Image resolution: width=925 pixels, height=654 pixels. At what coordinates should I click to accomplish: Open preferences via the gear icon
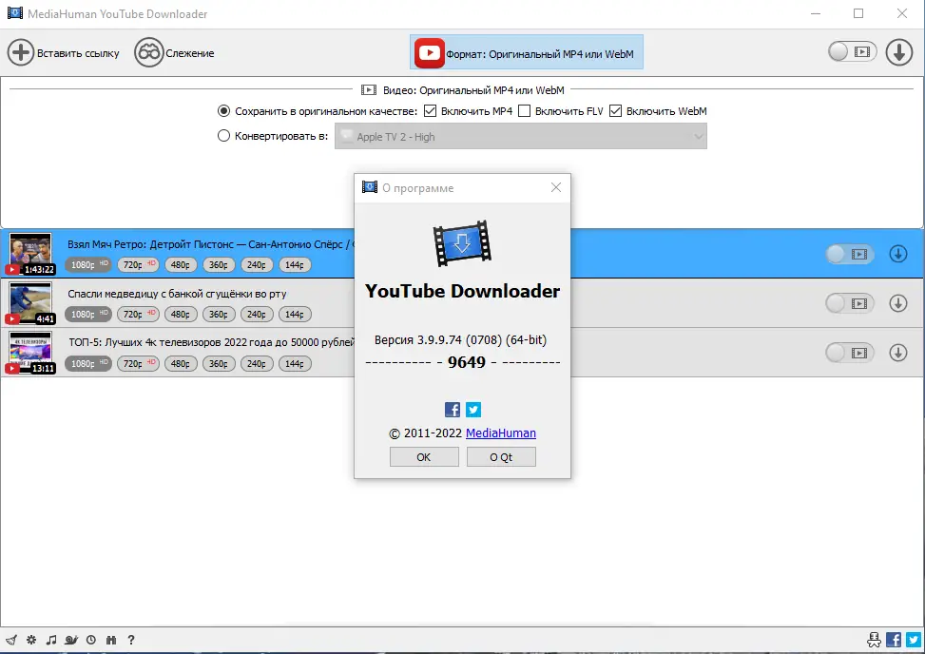(x=30, y=640)
